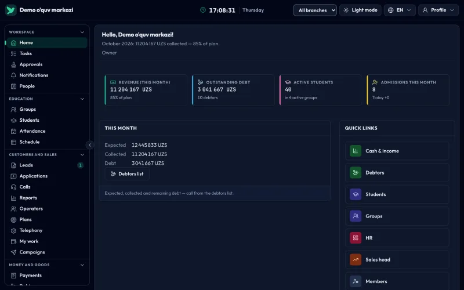Viewport: 464px width, 290px height.
Task: Switch to Light mode
Action: (360, 10)
